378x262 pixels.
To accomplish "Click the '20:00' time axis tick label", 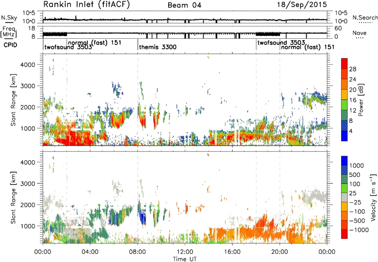I will 280,252.
